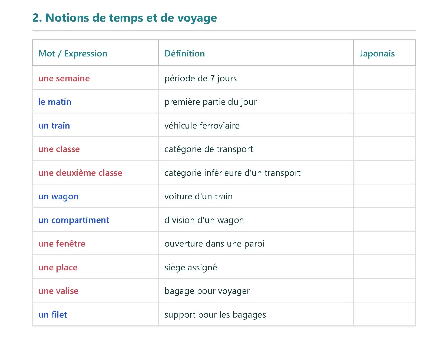The width and height of the screenshot is (447, 340).
Task: Select the "un train" entry
Action: point(54,126)
